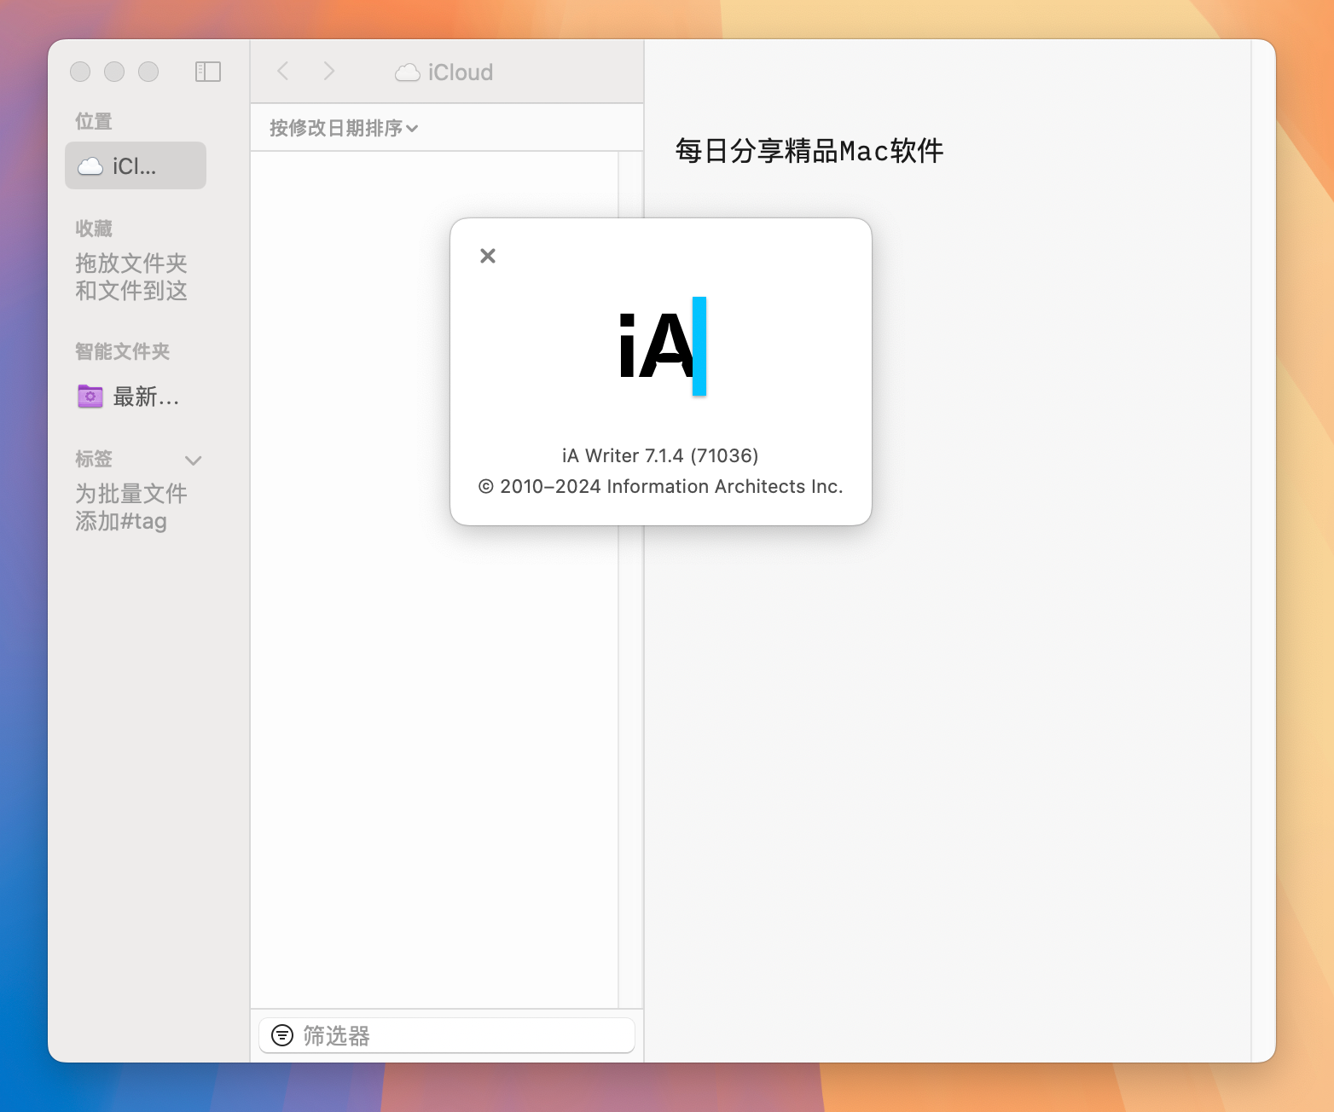Go back with the left arrow
The height and width of the screenshot is (1112, 1334).
click(x=283, y=72)
